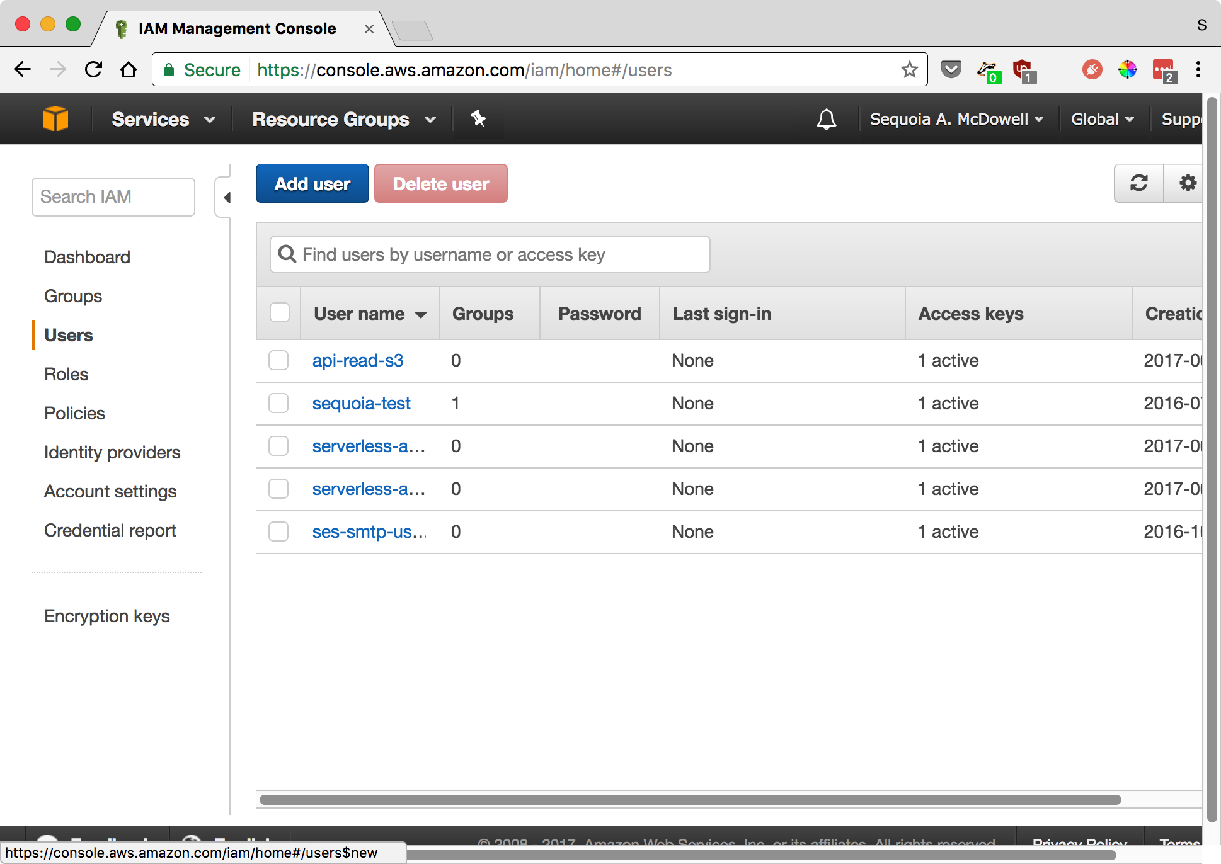Go to browser home page
This screenshot has width=1221, height=864.
129,69
